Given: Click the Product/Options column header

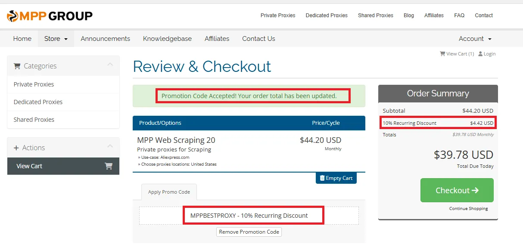Looking at the screenshot, I should [x=160, y=123].
